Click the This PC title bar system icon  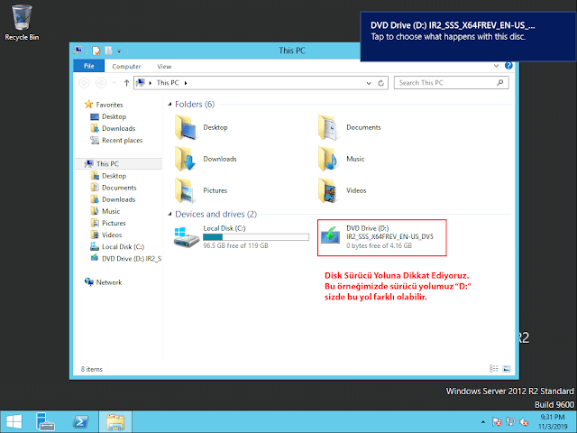(x=78, y=51)
